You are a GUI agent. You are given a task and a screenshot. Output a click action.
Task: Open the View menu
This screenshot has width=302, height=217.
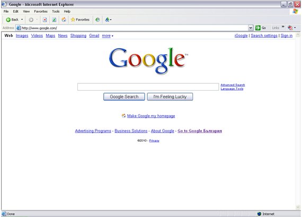pyautogui.click(x=26, y=11)
